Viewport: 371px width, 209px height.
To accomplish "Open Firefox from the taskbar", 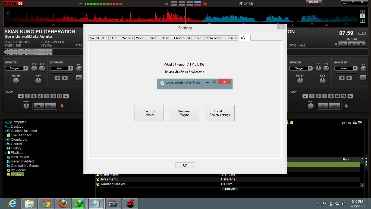I will point(63,204).
